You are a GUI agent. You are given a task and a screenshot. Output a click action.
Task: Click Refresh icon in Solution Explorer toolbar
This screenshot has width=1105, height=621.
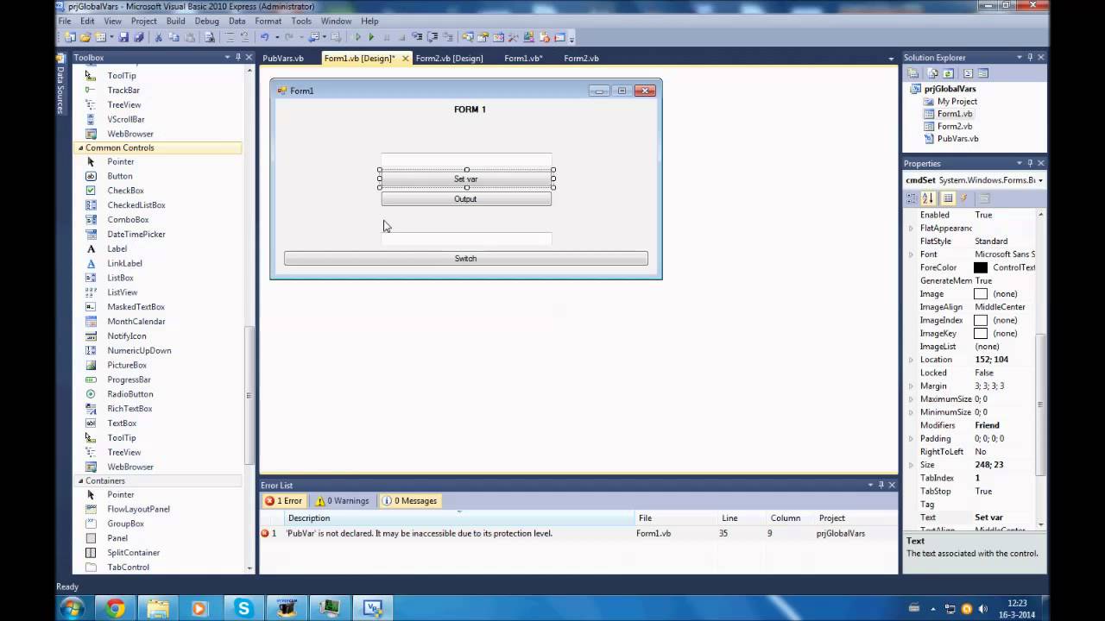948,73
